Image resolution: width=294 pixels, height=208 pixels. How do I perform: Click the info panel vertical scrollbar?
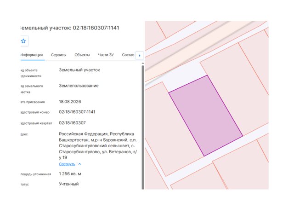143,127
